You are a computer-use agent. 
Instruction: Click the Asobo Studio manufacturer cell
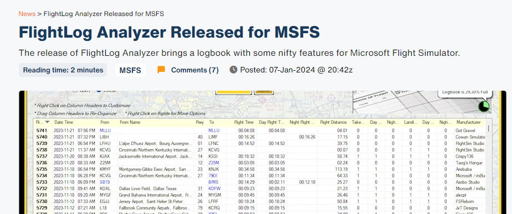(467, 182)
